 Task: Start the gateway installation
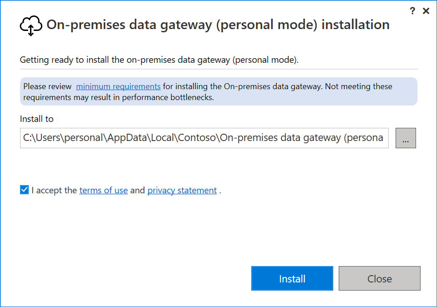292,278
